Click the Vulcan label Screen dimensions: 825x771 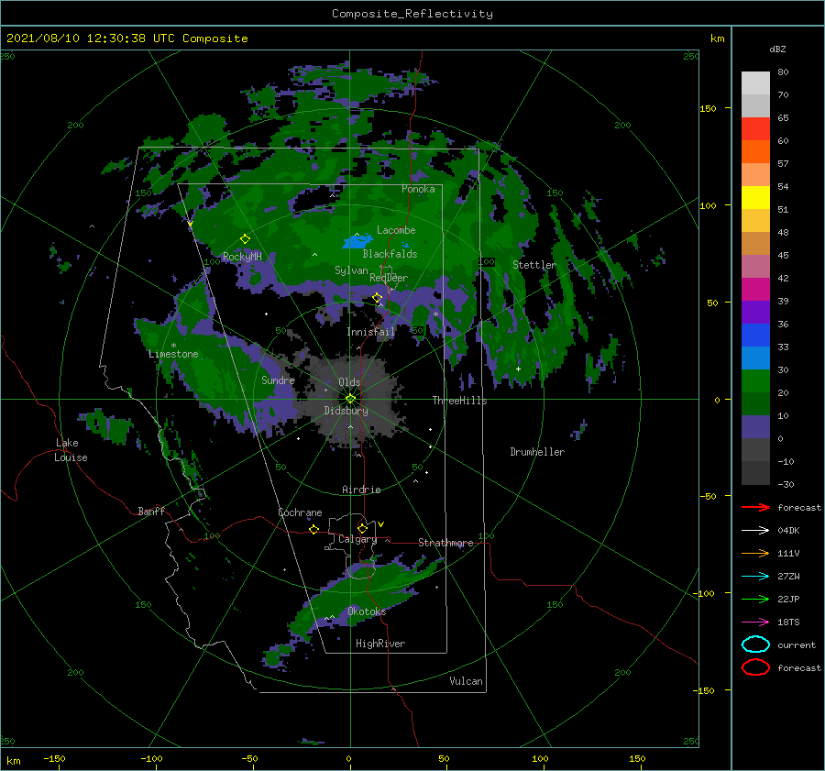(x=466, y=681)
